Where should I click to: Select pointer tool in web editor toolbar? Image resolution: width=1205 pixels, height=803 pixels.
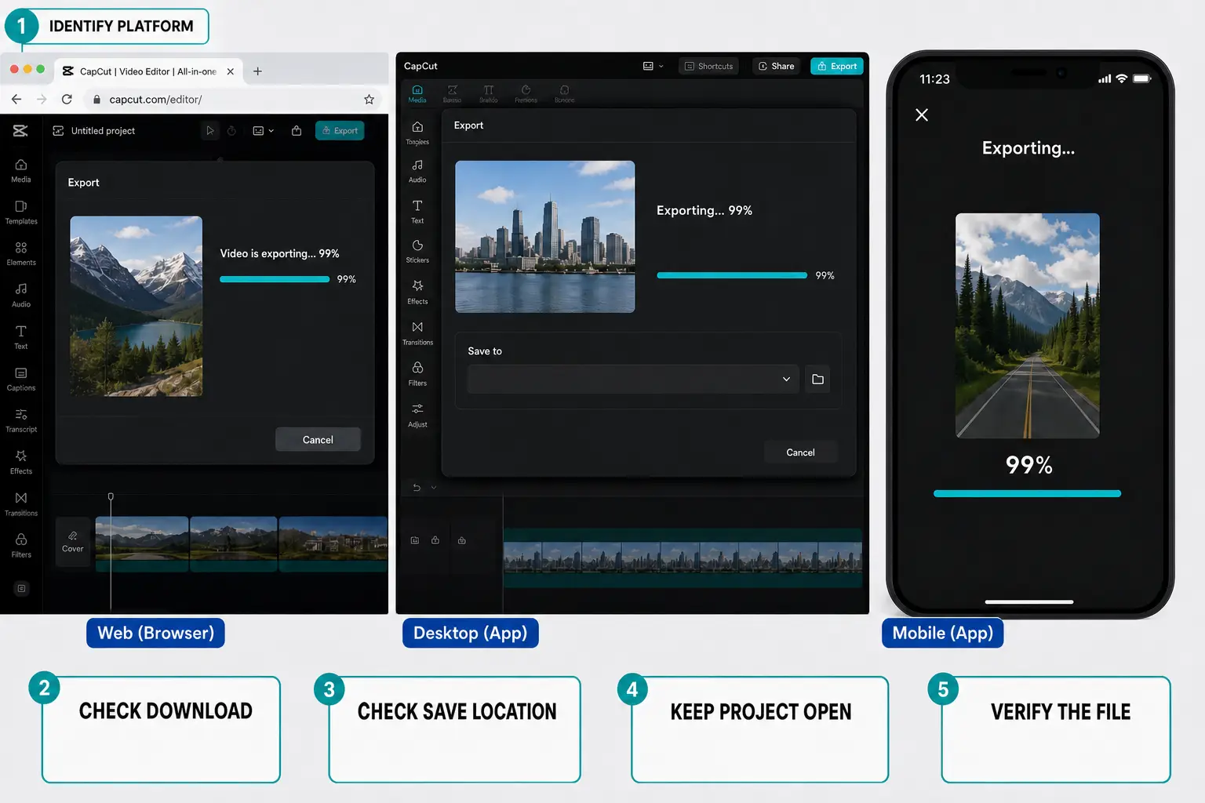[210, 131]
